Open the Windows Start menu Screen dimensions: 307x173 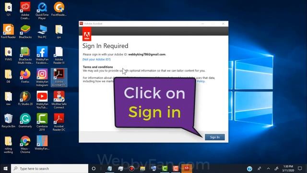[5, 169]
